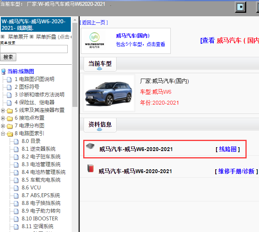Open 8.3 电池管理系统
259x232 pixels.
point(41,165)
